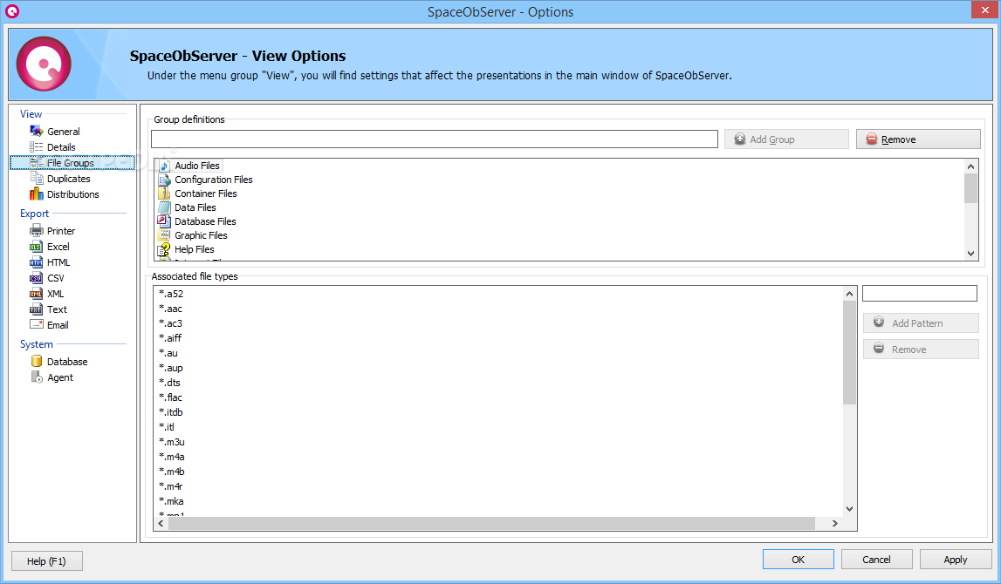The image size is (1001, 584).
Task: Select the *.itdb file type
Action: 170,412
